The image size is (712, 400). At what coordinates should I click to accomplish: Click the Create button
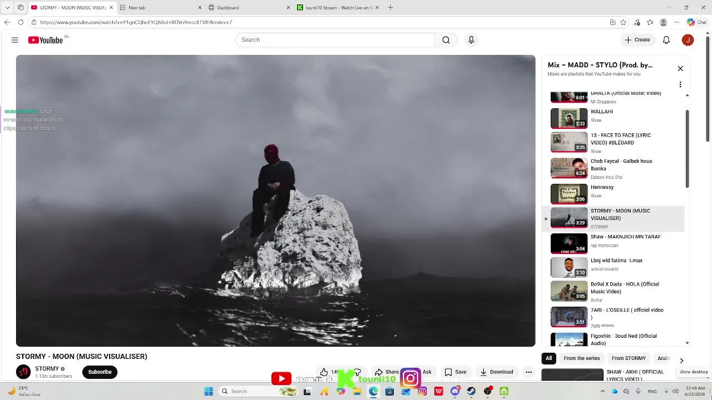point(637,40)
